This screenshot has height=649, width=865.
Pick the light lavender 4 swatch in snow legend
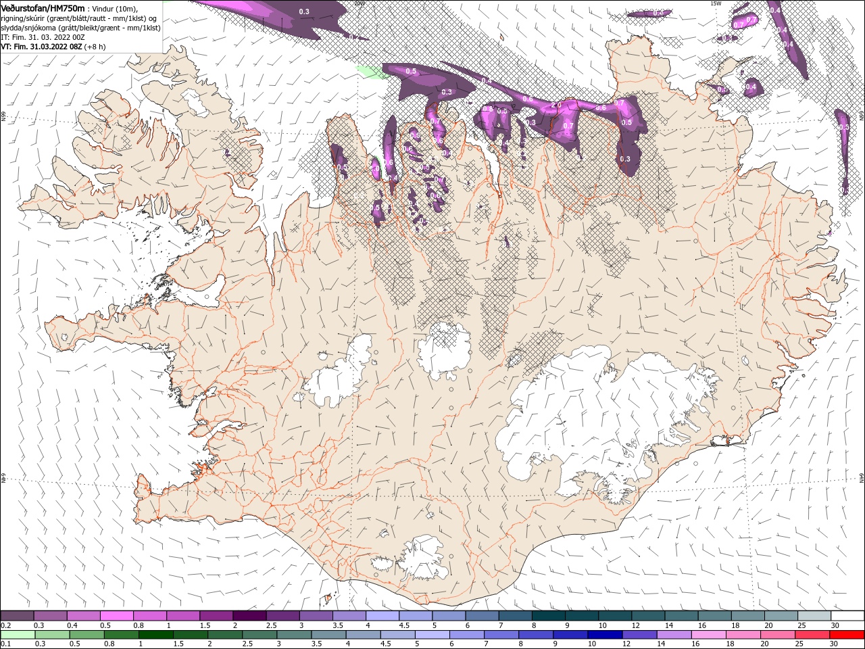[x=382, y=616]
